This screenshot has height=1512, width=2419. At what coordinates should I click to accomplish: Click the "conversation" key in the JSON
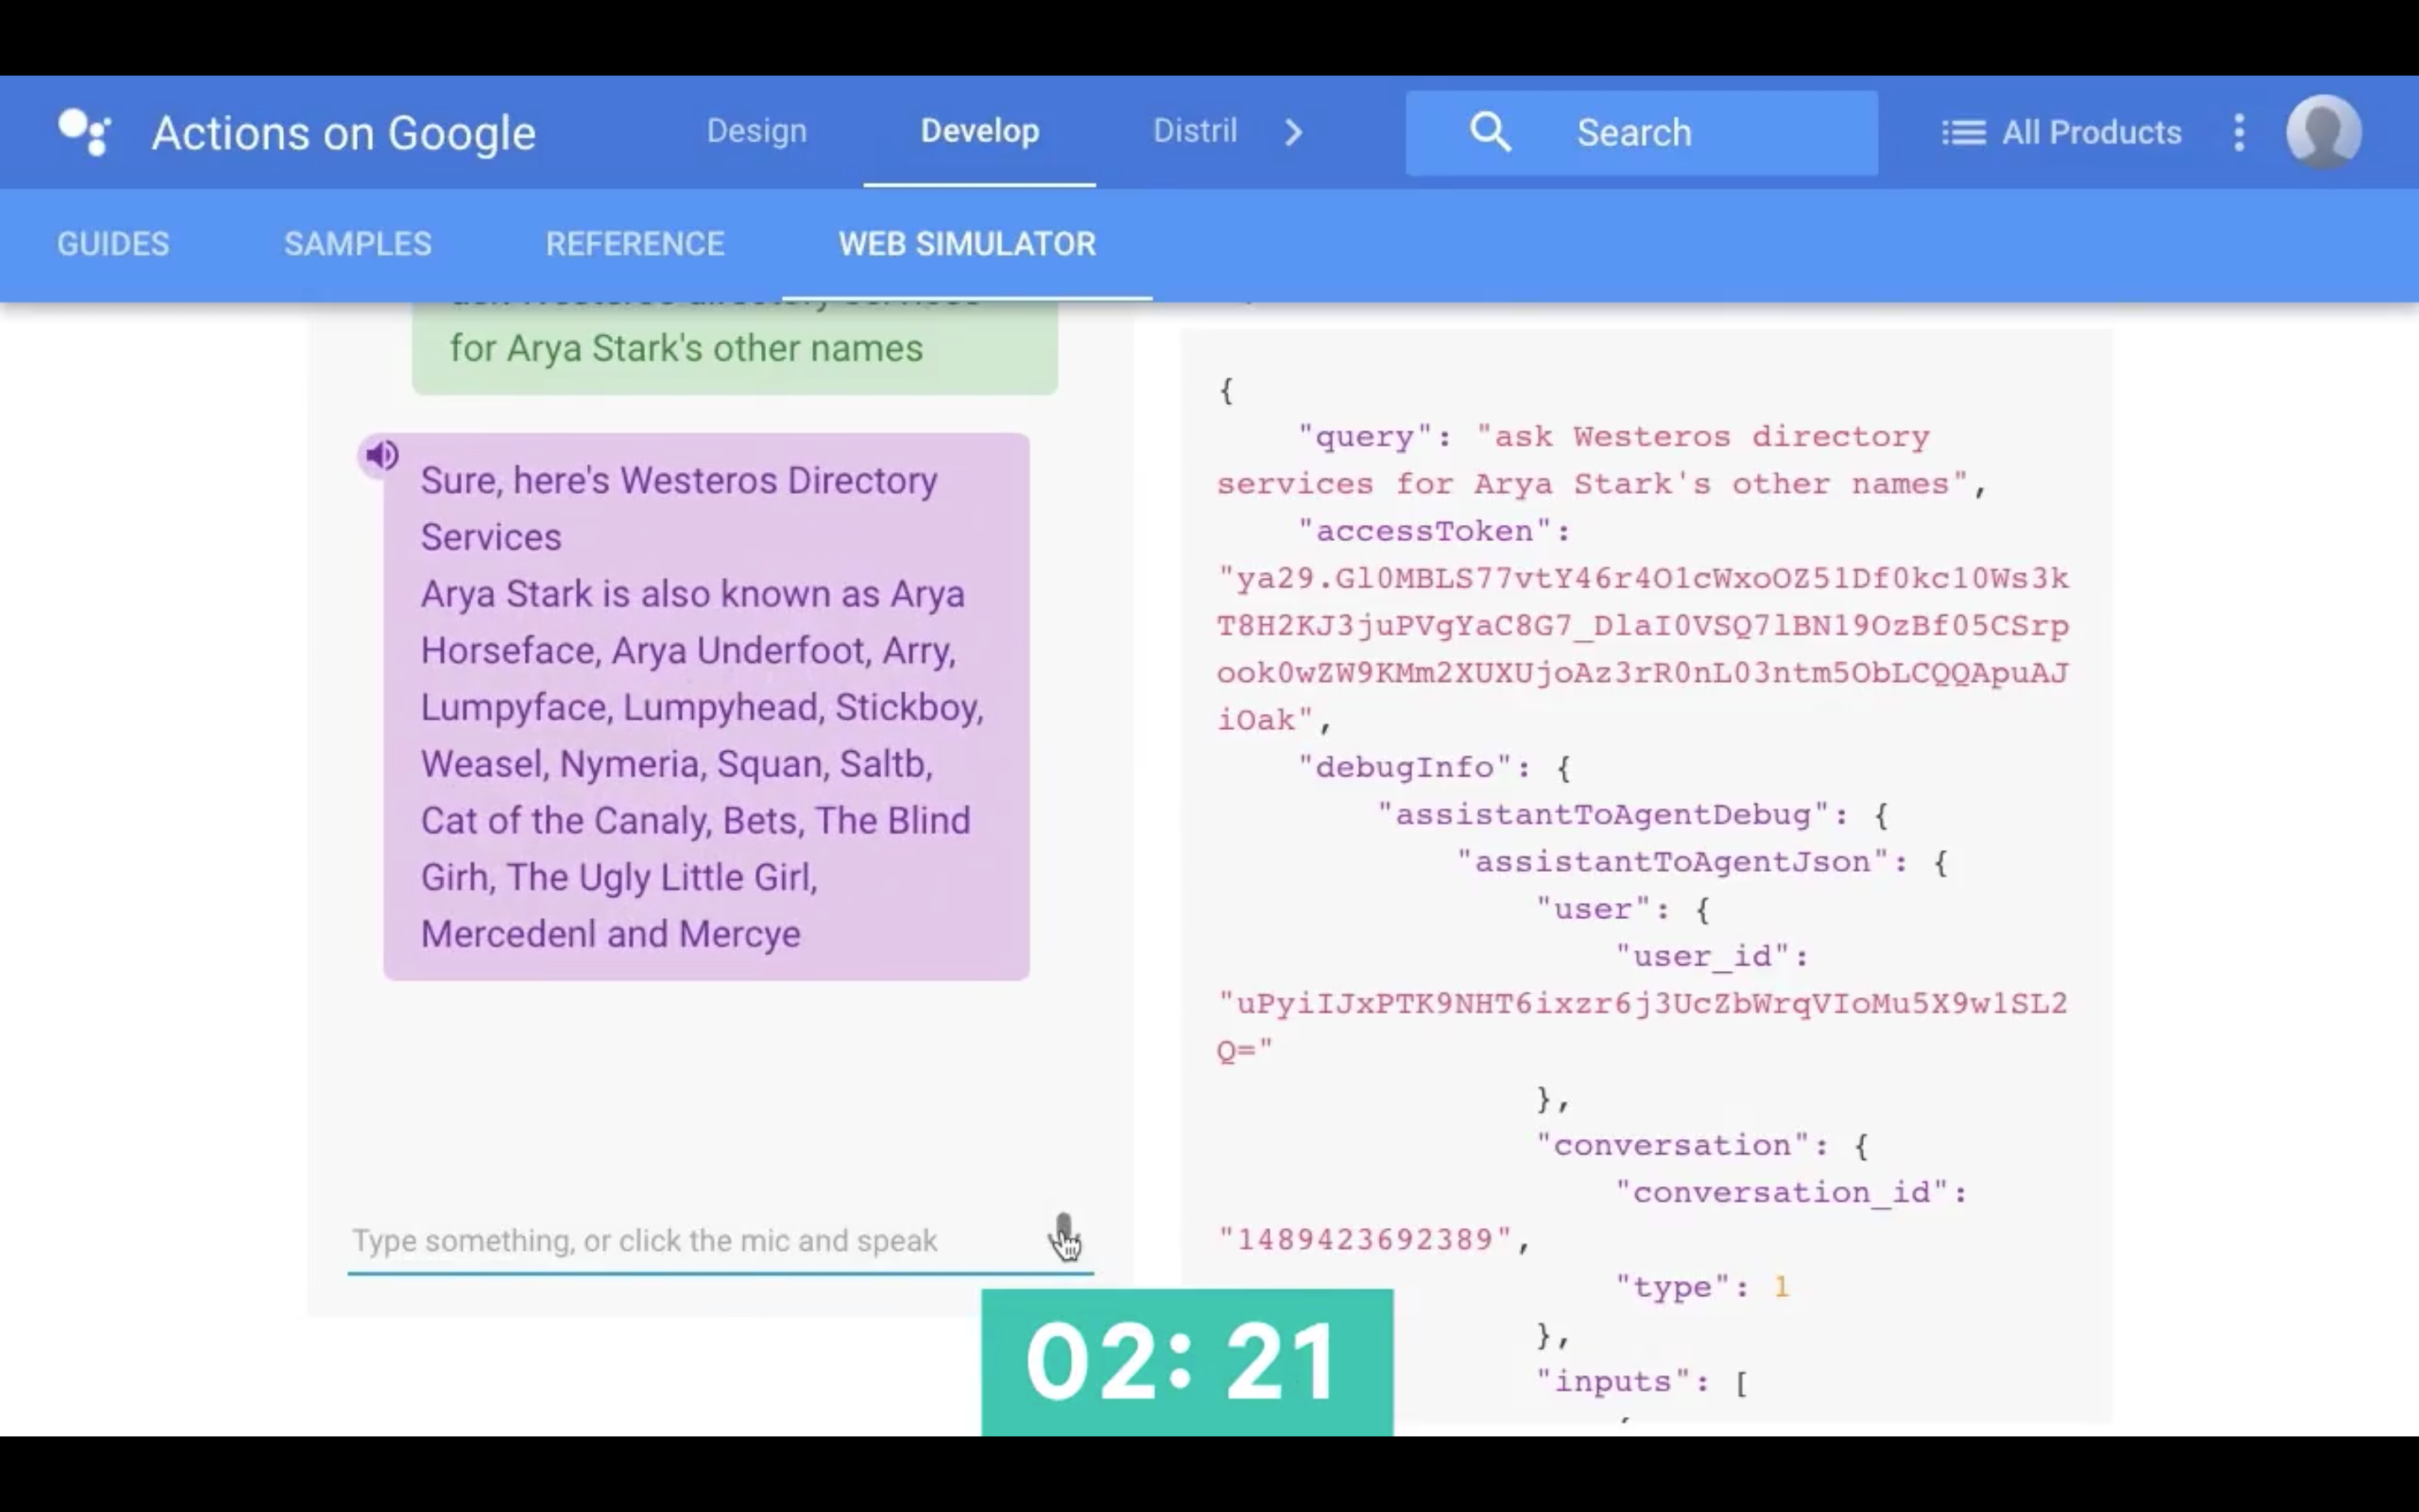(x=1672, y=1145)
